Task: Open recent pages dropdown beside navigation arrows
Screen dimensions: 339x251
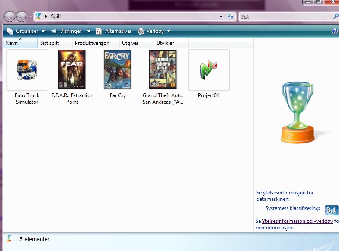Action: coord(30,16)
